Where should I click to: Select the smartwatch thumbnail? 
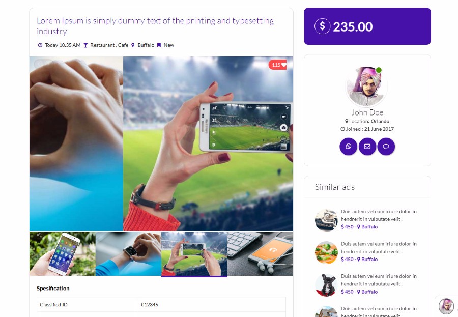click(129, 253)
